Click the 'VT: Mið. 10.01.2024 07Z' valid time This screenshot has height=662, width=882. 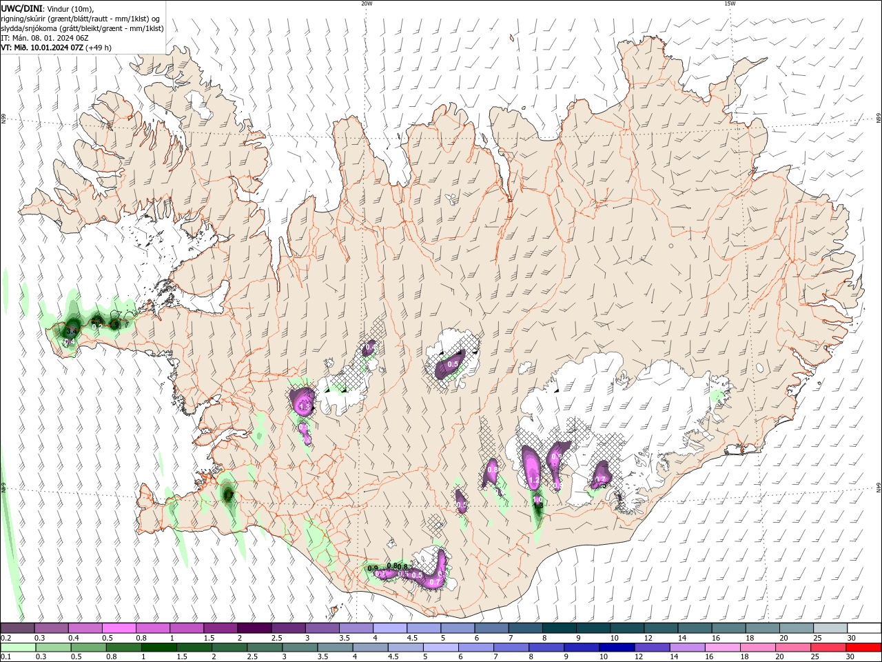(42, 48)
